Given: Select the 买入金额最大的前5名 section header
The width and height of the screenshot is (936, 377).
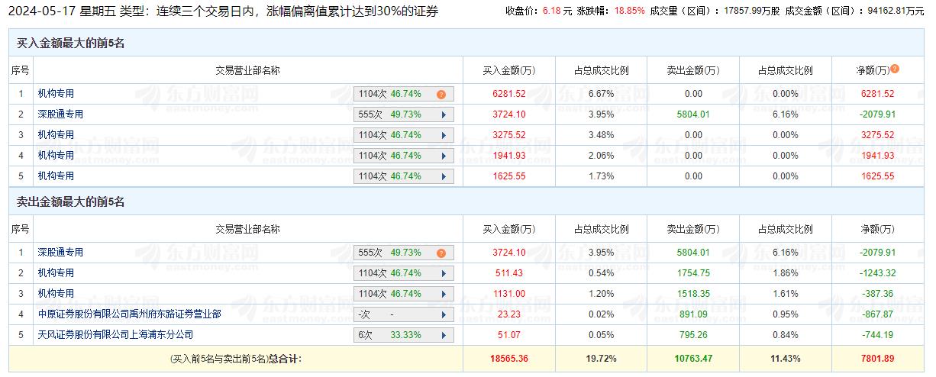Looking at the screenshot, I should pos(70,43).
